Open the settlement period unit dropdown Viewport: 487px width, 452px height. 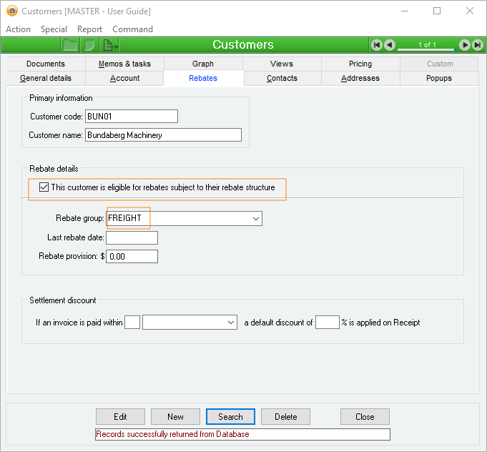click(x=231, y=323)
